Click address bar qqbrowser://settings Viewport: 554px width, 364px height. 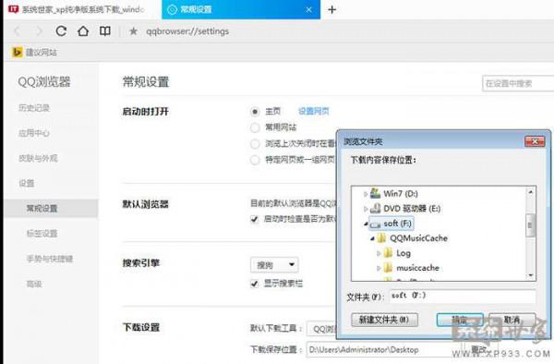[x=187, y=31]
